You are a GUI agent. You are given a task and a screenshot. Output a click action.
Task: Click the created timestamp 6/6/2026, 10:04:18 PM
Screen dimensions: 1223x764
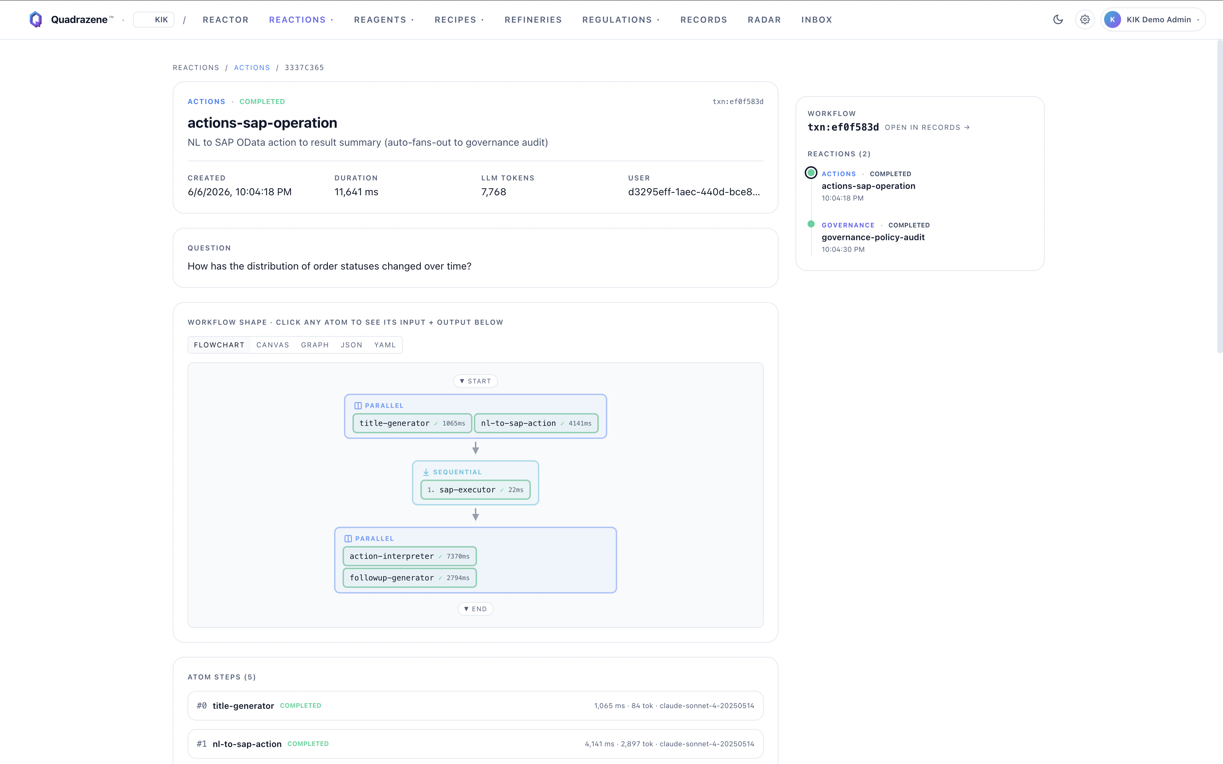point(240,191)
